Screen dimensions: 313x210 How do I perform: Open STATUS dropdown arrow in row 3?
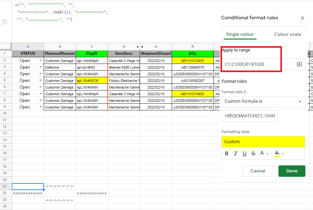tap(41, 67)
